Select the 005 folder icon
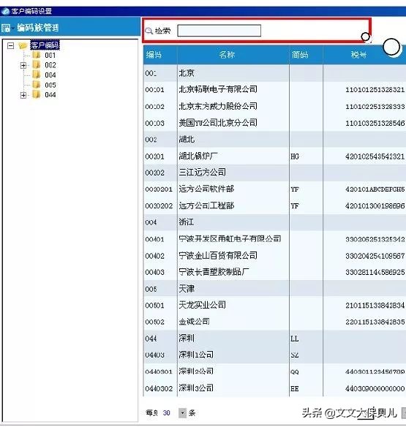The height and width of the screenshot is (427, 406). pyautogui.click(x=37, y=85)
